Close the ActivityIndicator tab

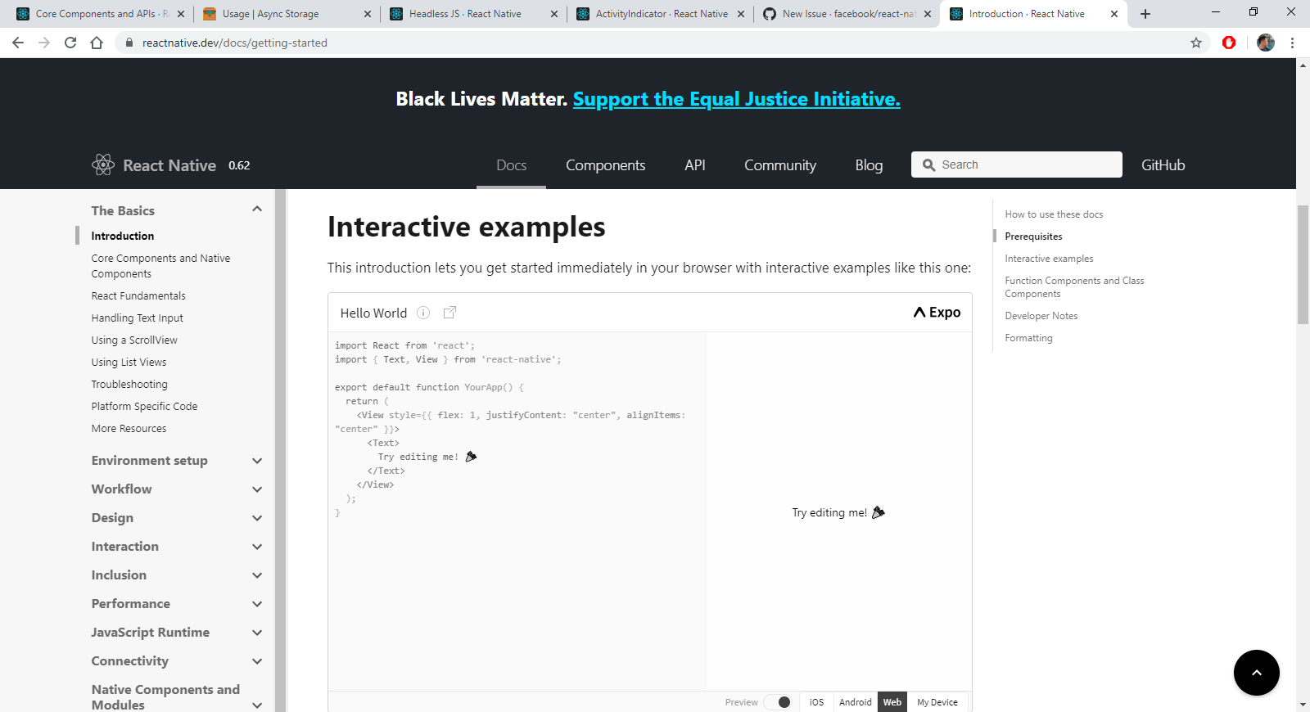[741, 14]
